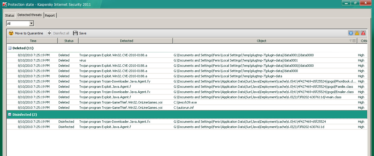The width and height of the screenshot is (374, 156).
Task: Open the column chooser icon in Object header
Action: pos(354,41)
